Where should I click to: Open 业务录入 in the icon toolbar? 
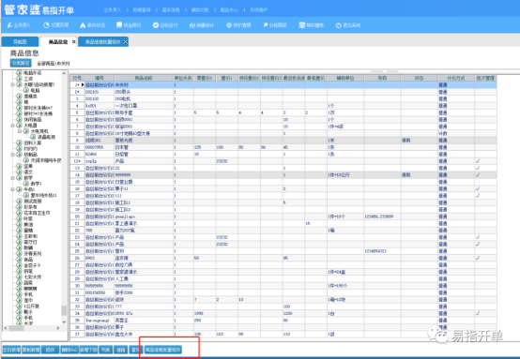point(19,25)
